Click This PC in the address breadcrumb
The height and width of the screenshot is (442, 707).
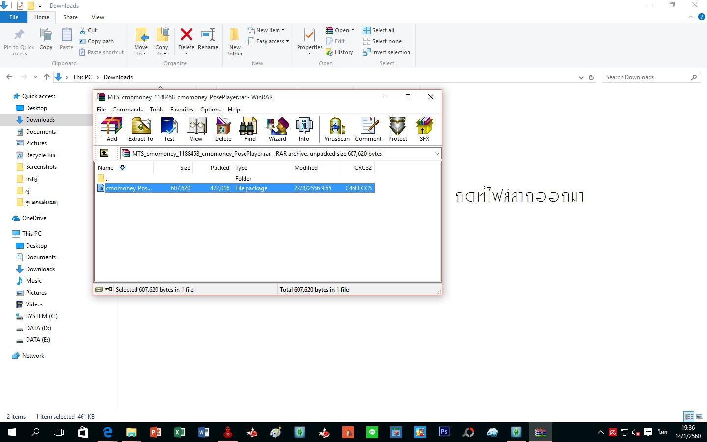coord(82,77)
